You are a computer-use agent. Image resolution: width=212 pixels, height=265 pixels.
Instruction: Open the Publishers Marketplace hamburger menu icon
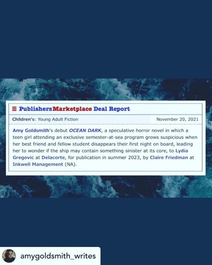pos(14,109)
